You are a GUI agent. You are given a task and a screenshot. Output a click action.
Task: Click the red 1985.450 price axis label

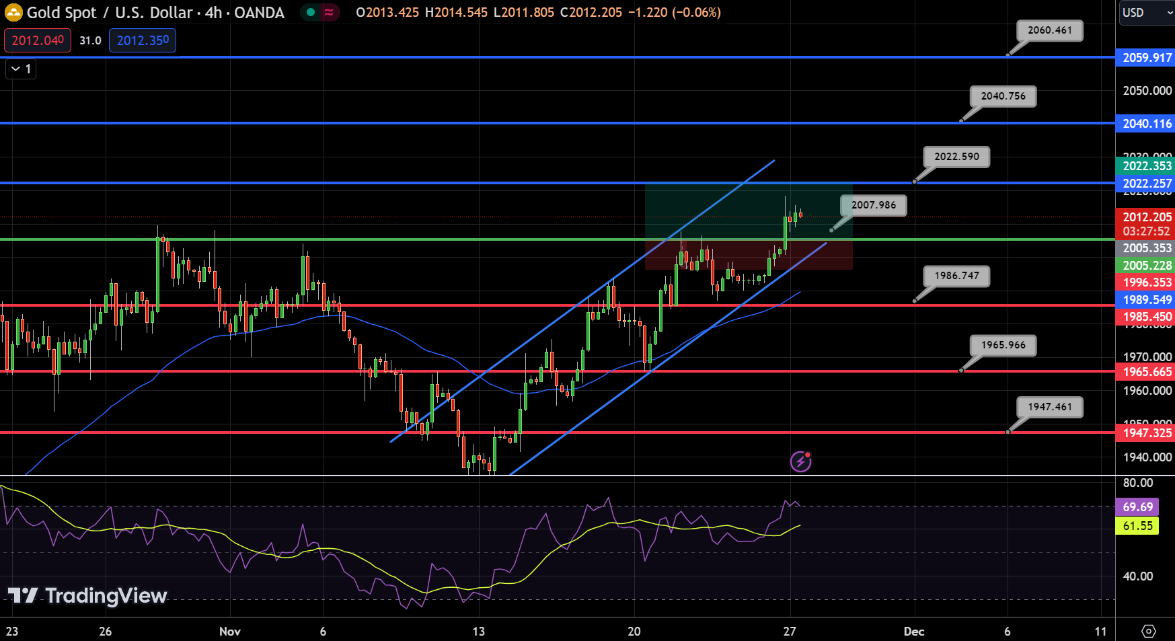pyautogui.click(x=1145, y=317)
